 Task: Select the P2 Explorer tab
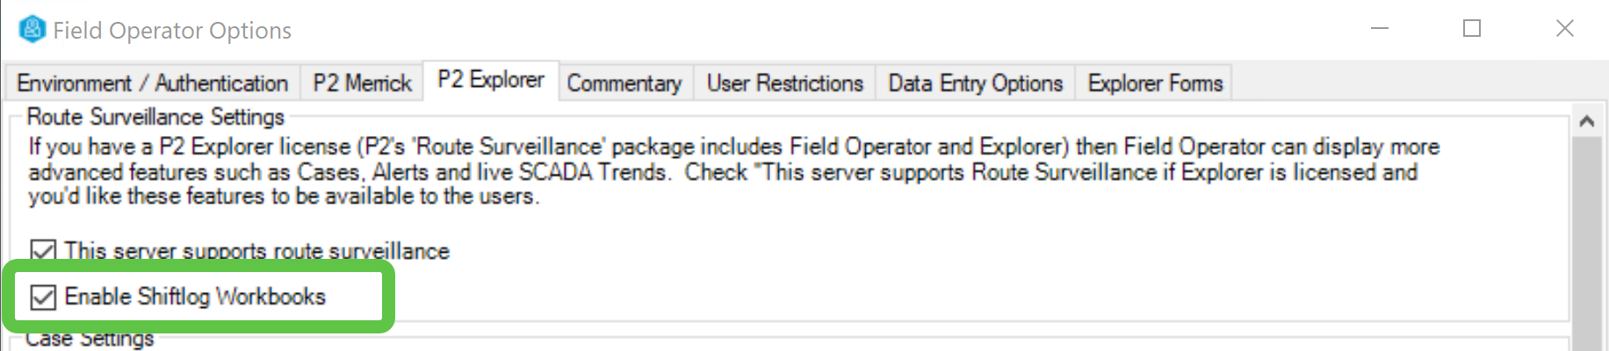pos(490,81)
